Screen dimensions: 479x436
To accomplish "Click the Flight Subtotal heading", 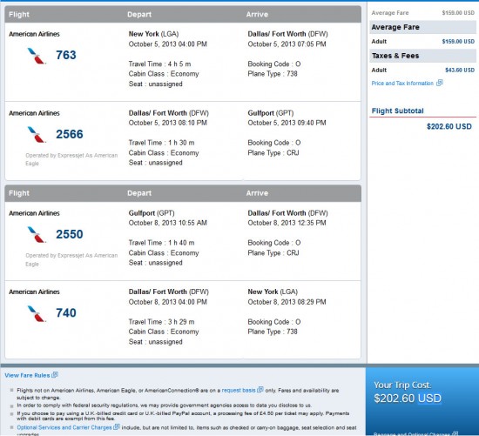I will [397, 111].
